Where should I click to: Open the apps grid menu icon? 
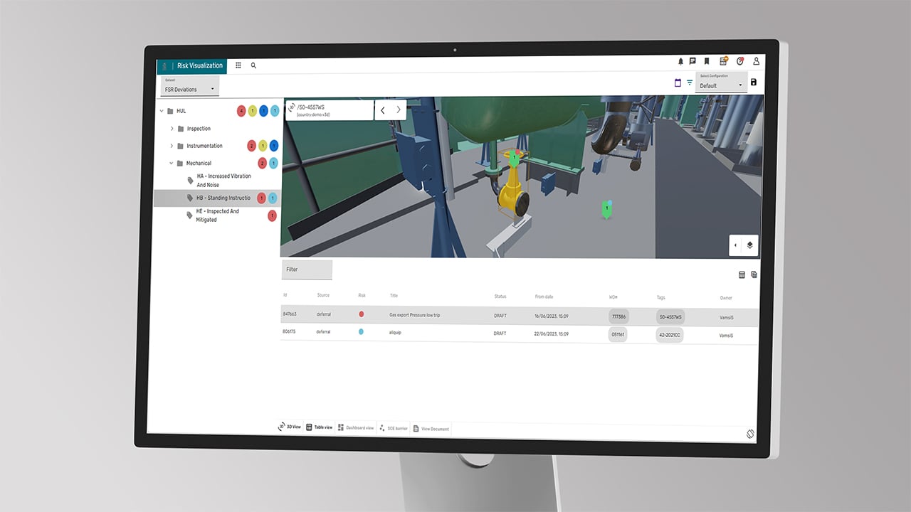click(x=238, y=65)
